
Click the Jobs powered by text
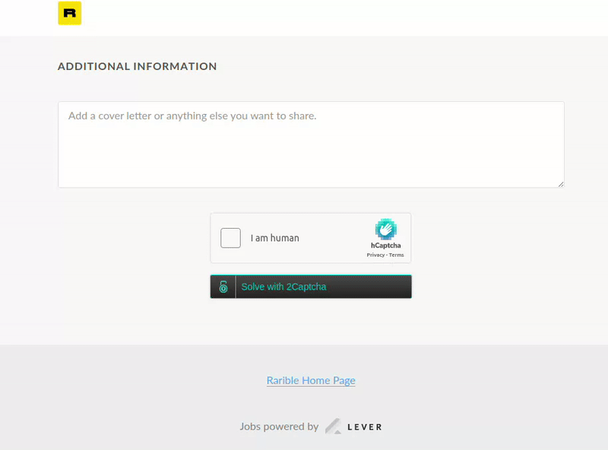279,426
